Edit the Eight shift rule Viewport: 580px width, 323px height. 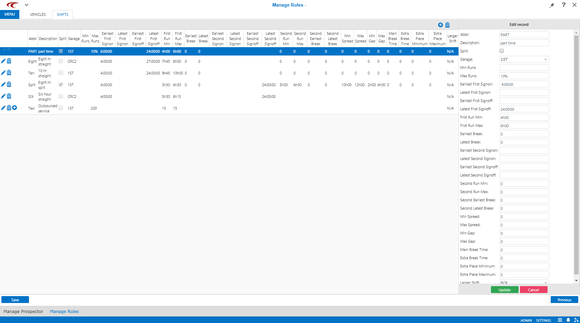[x=3, y=61]
